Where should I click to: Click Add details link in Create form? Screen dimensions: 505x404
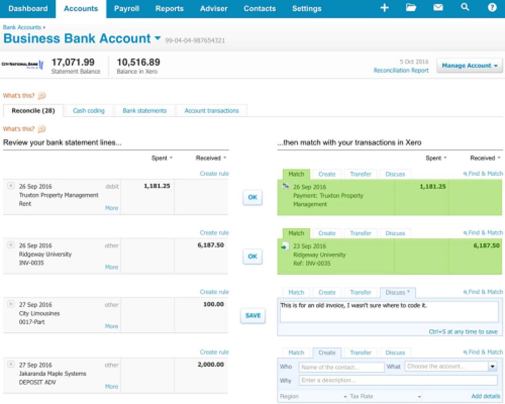[486, 396]
